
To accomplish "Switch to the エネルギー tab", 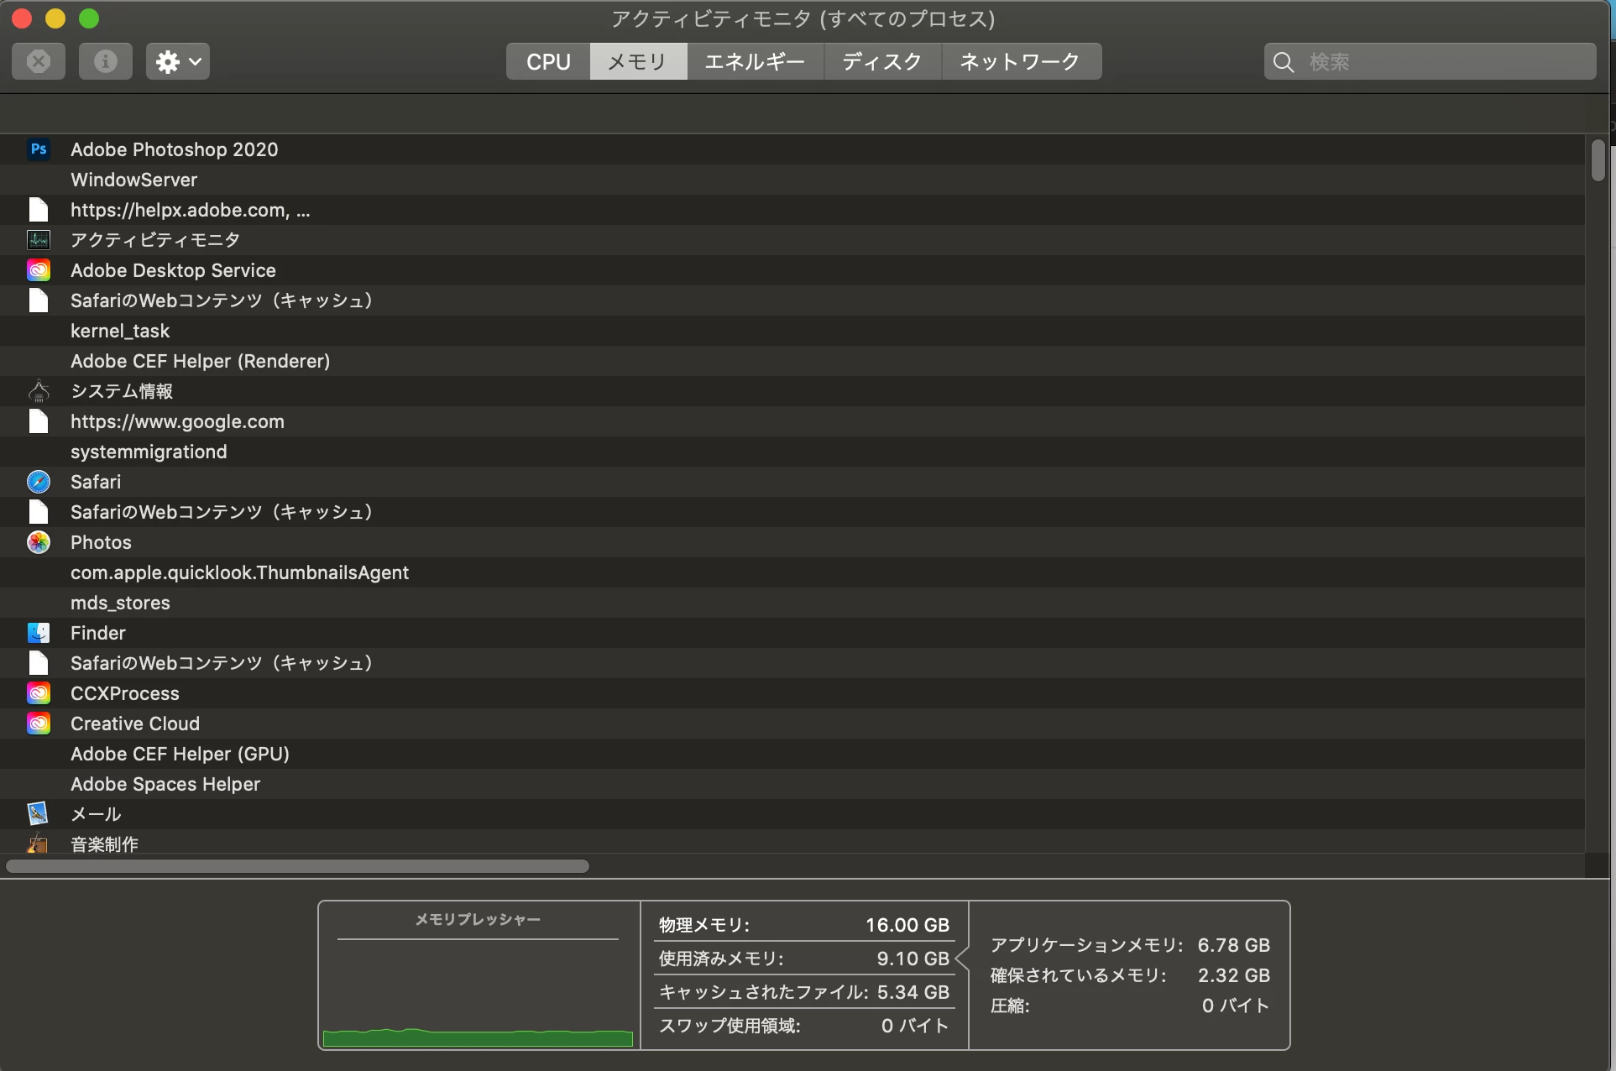I will 755,61.
